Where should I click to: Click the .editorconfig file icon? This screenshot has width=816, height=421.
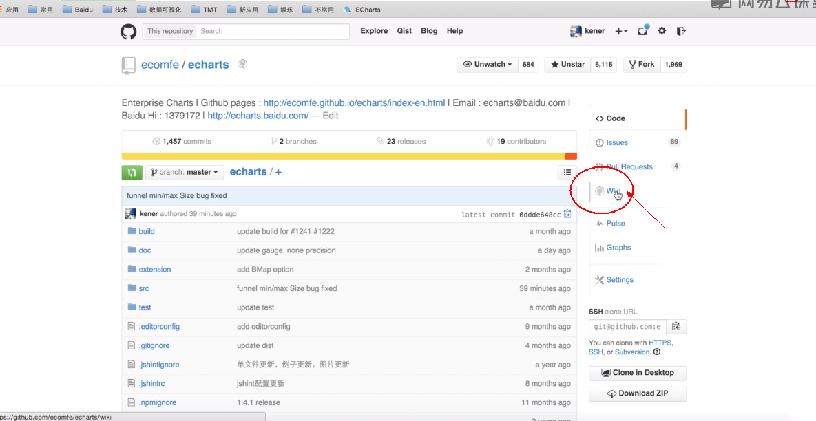pyautogui.click(x=132, y=326)
